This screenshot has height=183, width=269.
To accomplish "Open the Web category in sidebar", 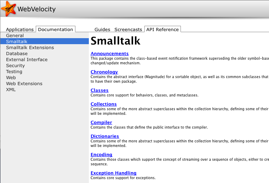I will (x=45, y=77).
